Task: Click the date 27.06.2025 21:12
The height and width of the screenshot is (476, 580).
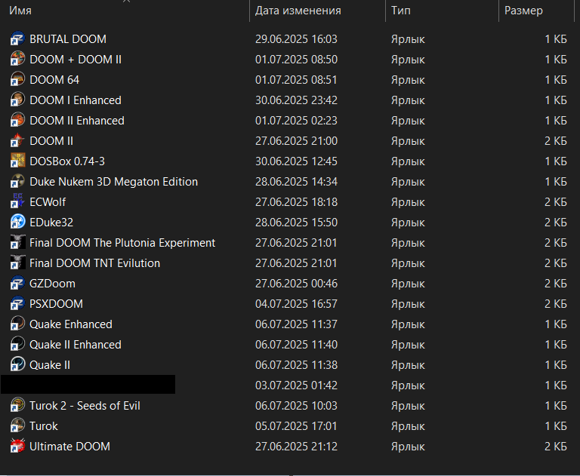Action: click(x=296, y=446)
